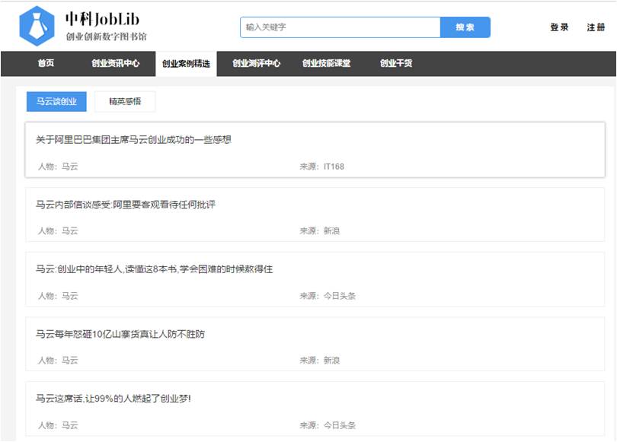The image size is (617, 442).
Task: Open the 创业干货 menu item
Action: pos(396,63)
